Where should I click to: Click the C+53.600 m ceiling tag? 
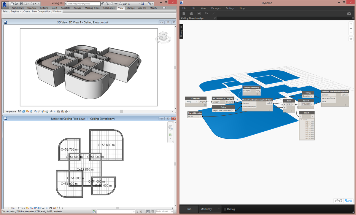coord(106,145)
